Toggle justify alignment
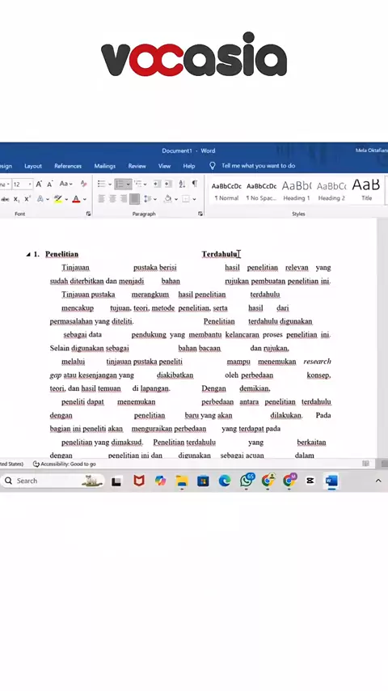388x691 pixels. pos(135,199)
